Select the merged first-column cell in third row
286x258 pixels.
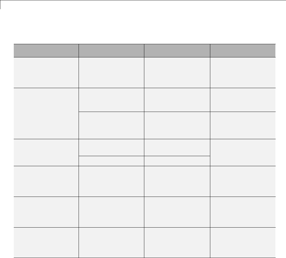[x=46, y=153]
